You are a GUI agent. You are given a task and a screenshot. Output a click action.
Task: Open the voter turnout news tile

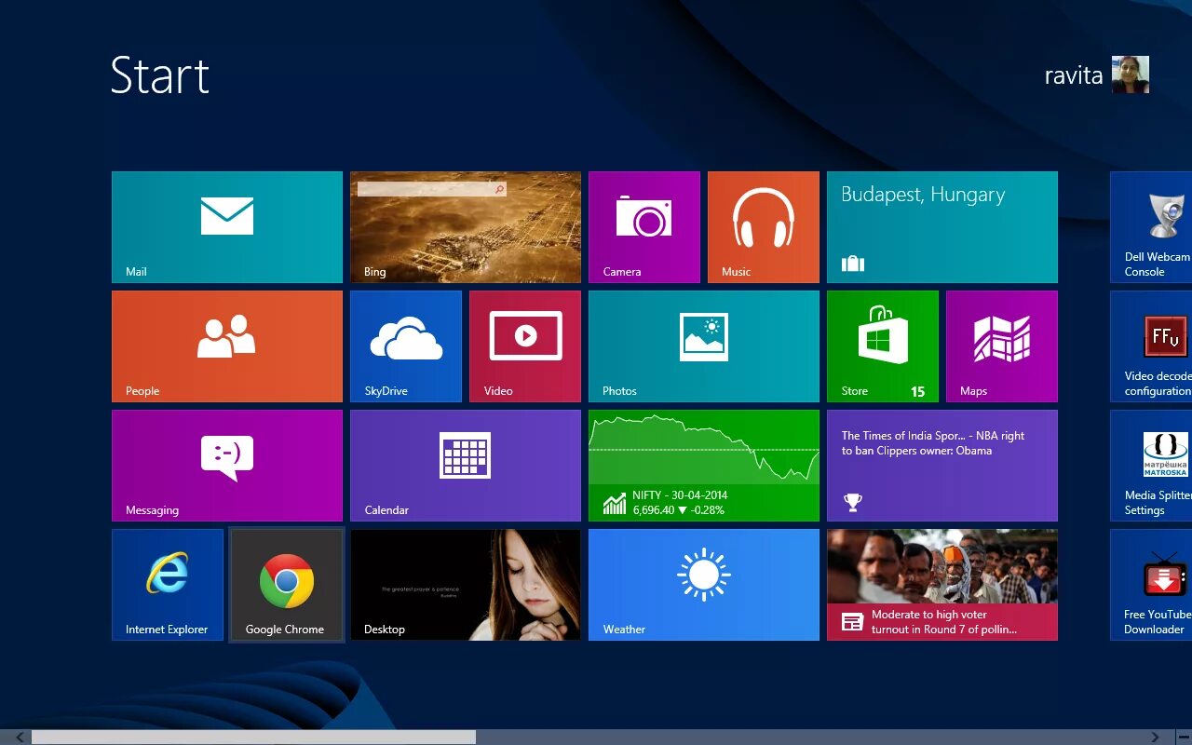tap(942, 585)
